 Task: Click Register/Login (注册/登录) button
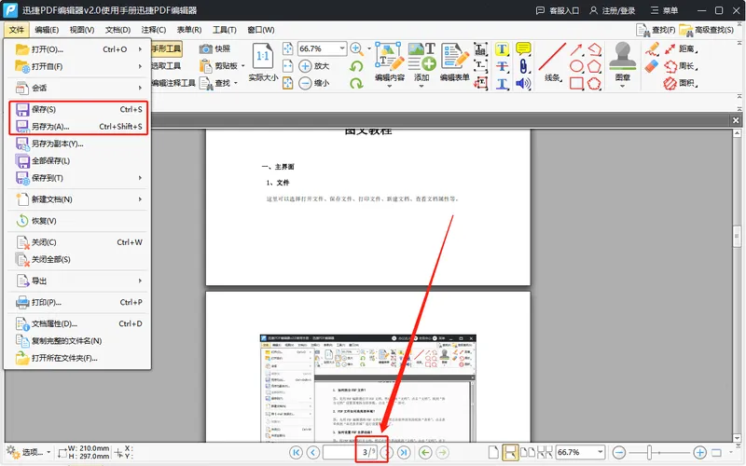point(613,10)
